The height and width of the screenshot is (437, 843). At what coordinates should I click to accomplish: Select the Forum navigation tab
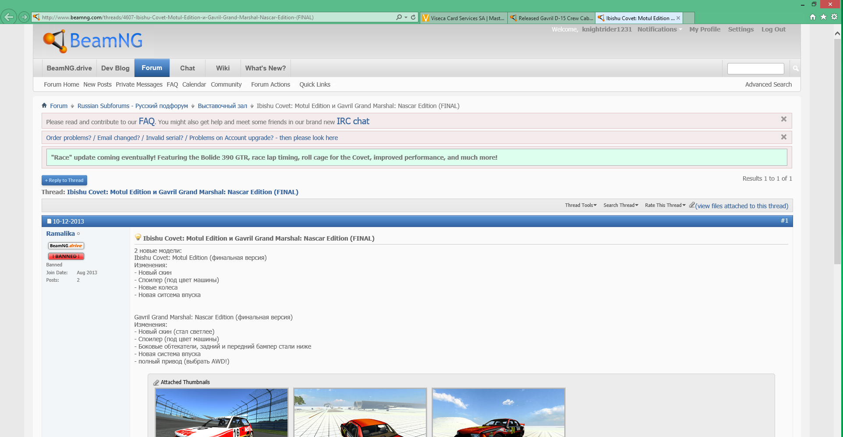coord(152,68)
